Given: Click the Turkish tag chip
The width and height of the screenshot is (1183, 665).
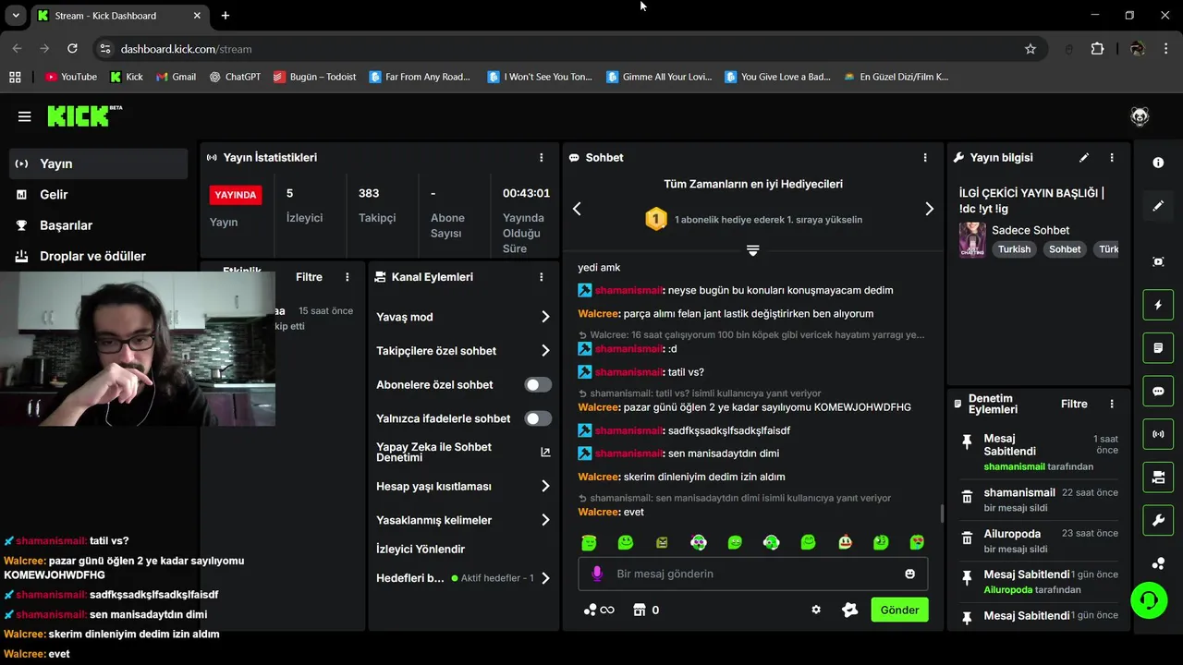Looking at the screenshot, I should coord(1014,249).
